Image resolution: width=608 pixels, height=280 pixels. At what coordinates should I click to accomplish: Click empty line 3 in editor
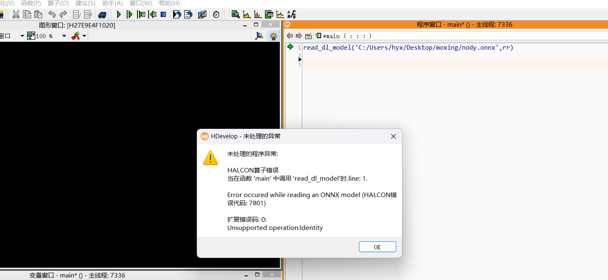click(455, 64)
